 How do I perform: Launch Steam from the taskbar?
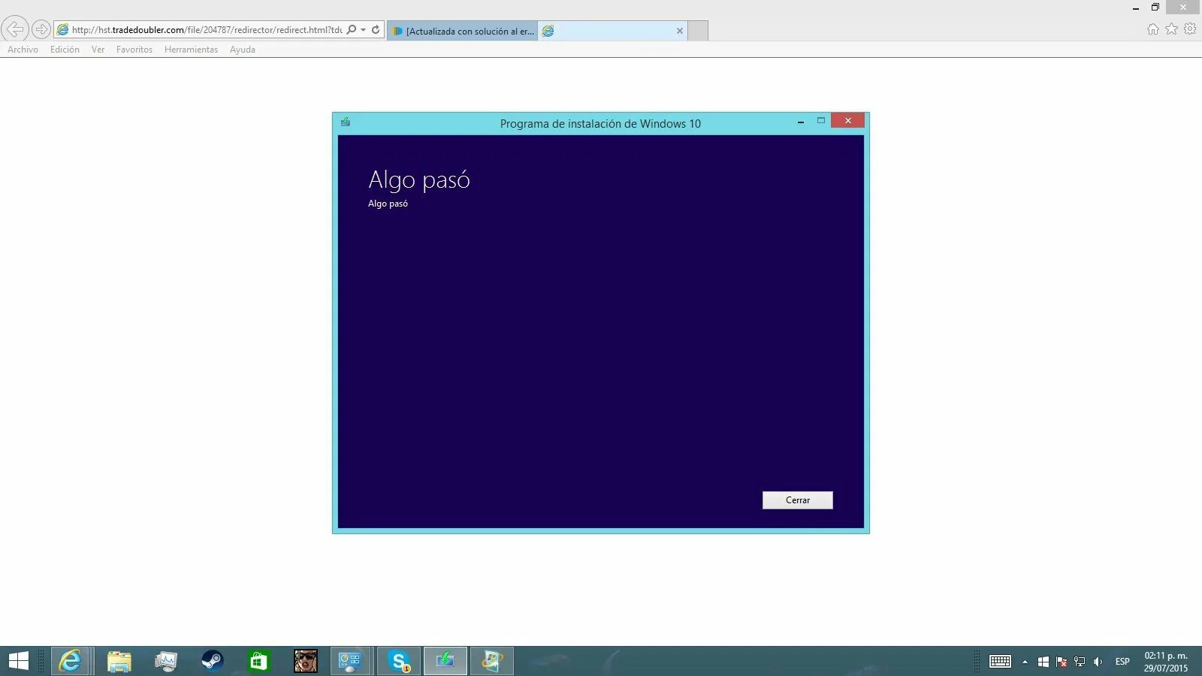point(212,661)
